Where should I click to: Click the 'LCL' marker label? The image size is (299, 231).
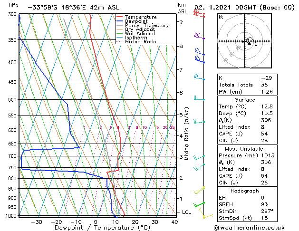point(186,212)
